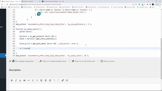
Task: Open the Courses - Brian Hogg bookmark
Action: point(117,7)
